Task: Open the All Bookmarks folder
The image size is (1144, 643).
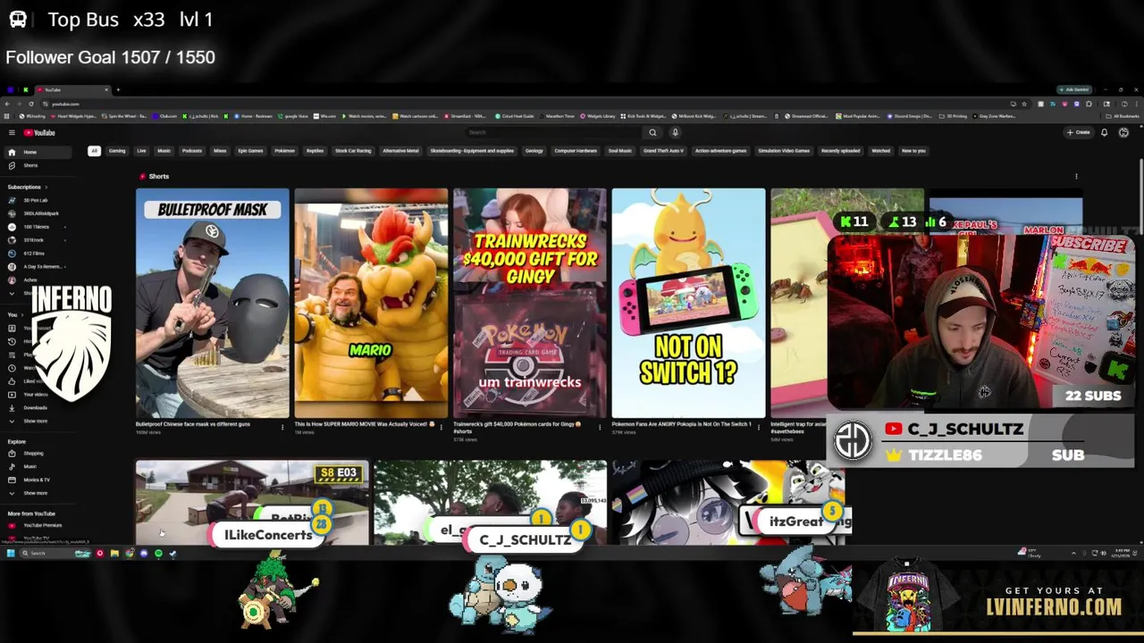Action: coord(1122,116)
